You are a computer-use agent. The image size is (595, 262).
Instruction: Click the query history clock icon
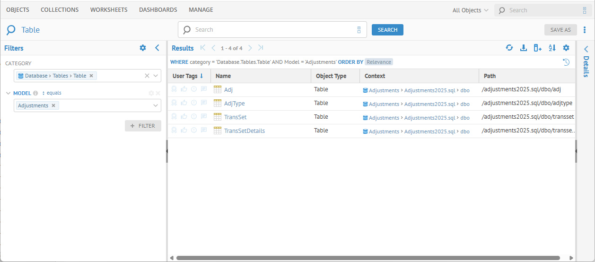point(566,62)
